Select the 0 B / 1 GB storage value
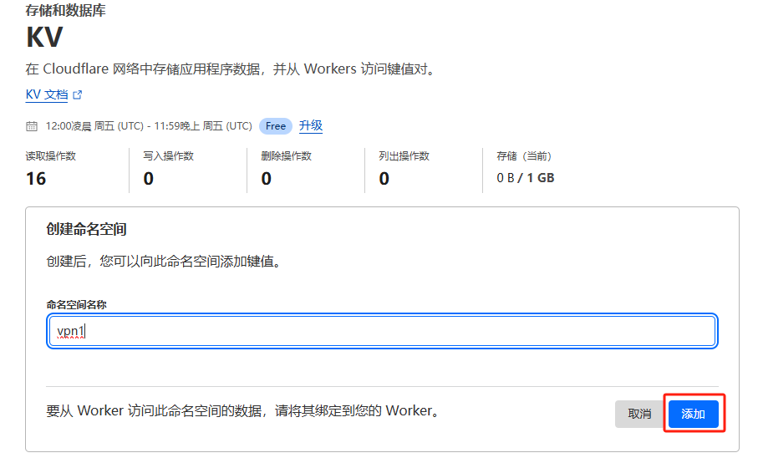This screenshot has height=458, width=758. click(x=526, y=178)
